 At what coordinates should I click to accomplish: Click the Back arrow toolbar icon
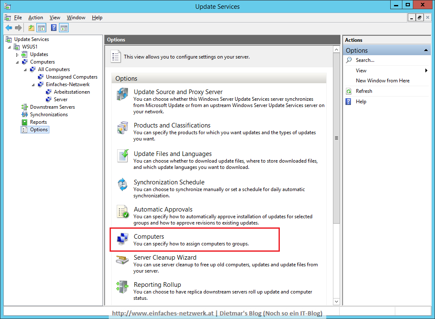pyautogui.click(x=9, y=28)
